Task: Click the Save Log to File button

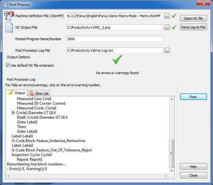Action: [193, 27]
